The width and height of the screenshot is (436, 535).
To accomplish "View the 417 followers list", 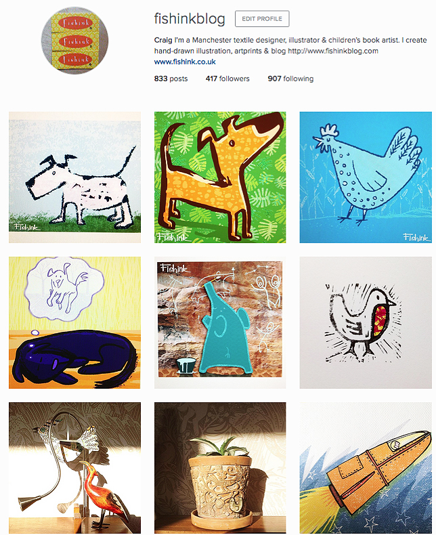I will pyautogui.click(x=227, y=79).
